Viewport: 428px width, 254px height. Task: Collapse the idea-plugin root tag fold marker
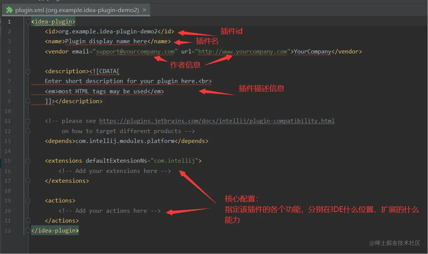point(28,21)
